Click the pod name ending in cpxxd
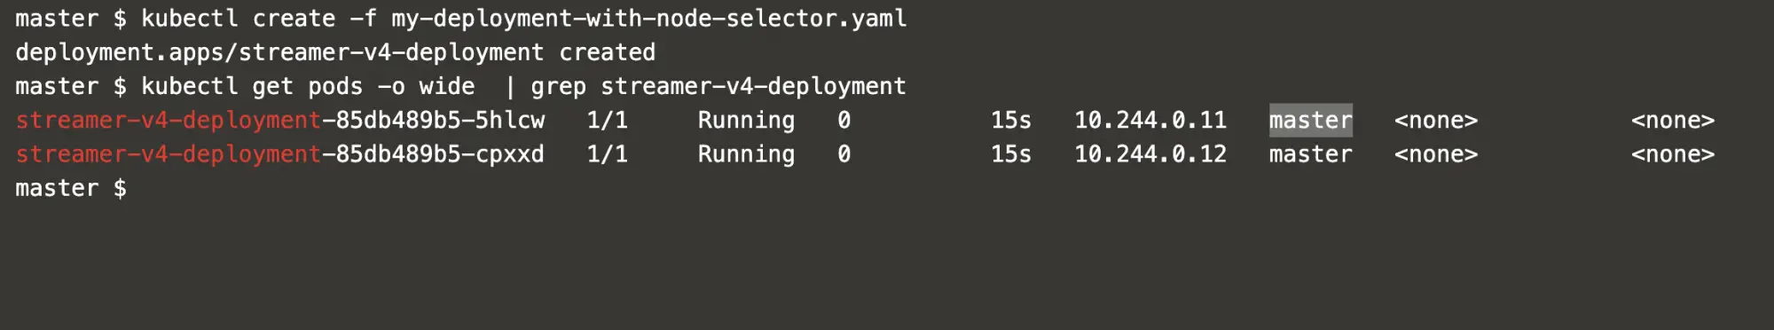The height and width of the screenshot is (330, 1774). coord(280,154)
